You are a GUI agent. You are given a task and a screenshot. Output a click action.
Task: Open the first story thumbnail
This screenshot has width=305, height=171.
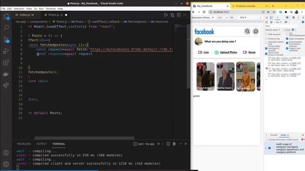point(205,76)
